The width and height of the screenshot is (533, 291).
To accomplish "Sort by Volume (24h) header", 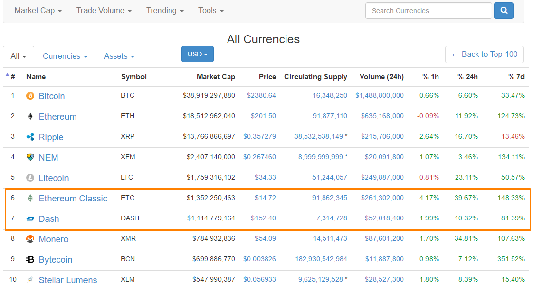I will tap(382, 77).
